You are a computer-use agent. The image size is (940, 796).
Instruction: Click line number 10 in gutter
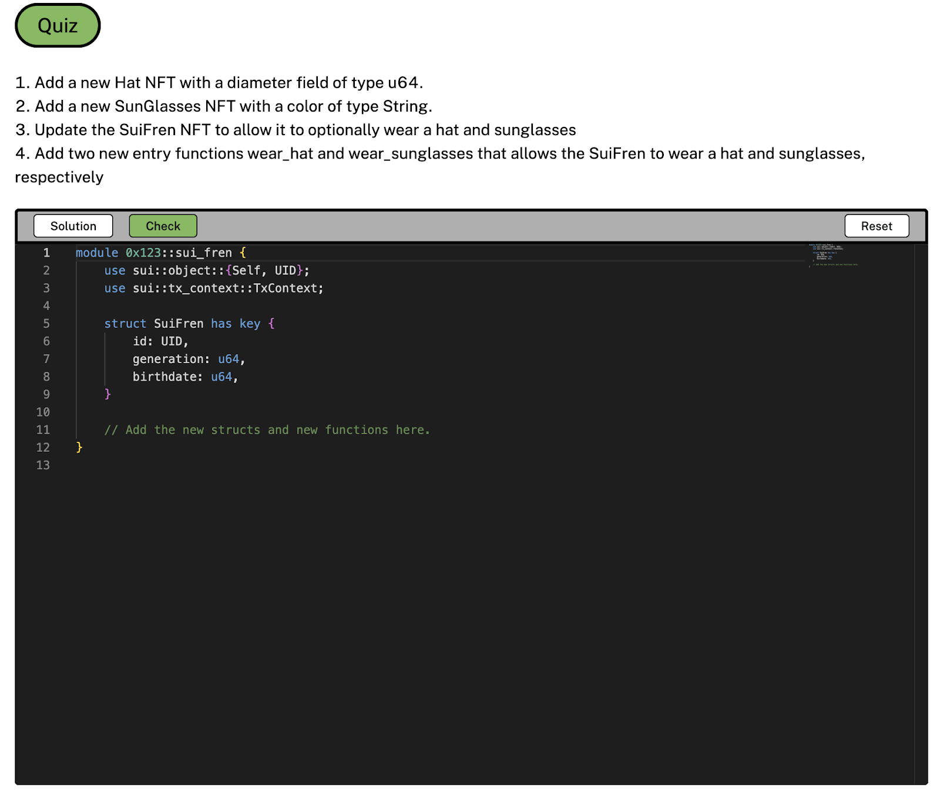pyautogui.click(x=43, y=412)
